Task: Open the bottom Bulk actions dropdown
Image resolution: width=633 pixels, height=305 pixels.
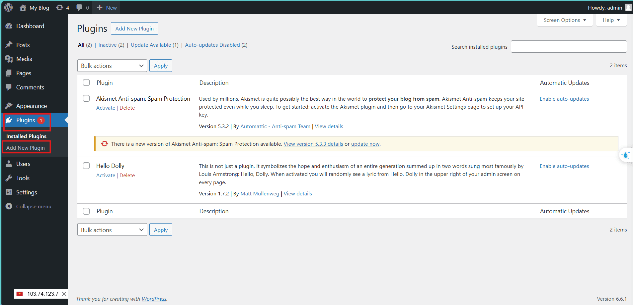Action: click(x=112, y=230)
